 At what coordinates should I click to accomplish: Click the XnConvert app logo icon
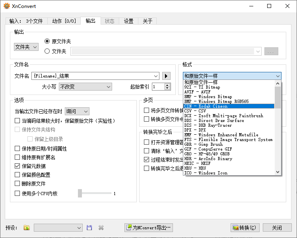click(x=7, y=6)
